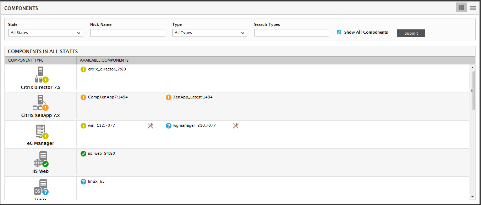481x205 pixels.
Task: Click the eG Manager type icon
Action: coord(42,131)
